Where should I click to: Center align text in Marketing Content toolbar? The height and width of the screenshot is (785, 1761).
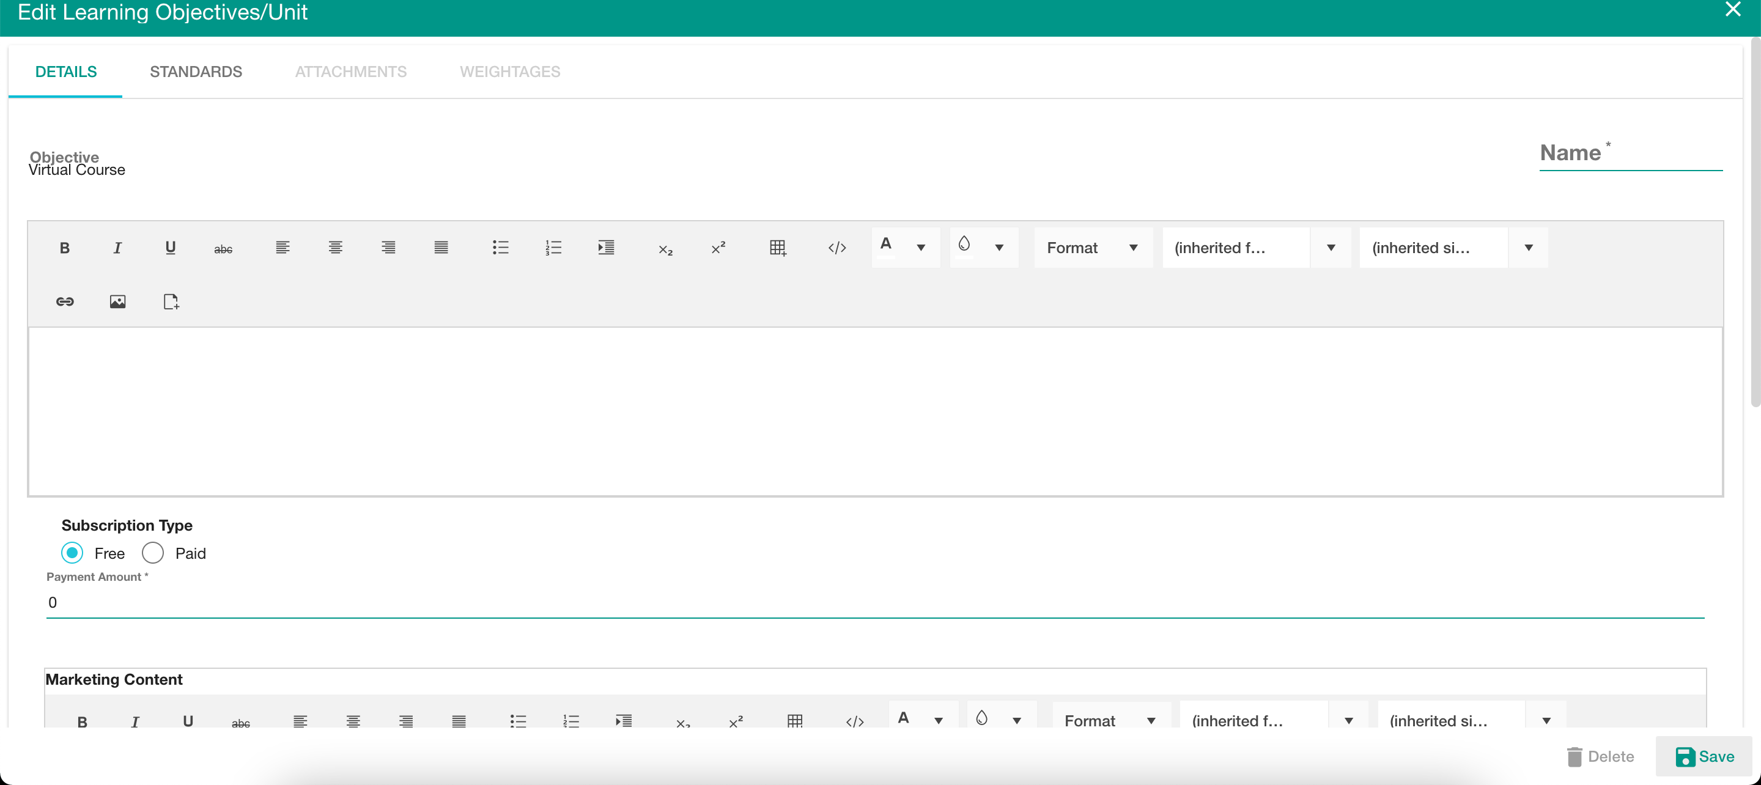click(353, 721)
